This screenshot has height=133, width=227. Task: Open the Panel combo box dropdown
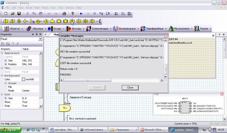40,39
